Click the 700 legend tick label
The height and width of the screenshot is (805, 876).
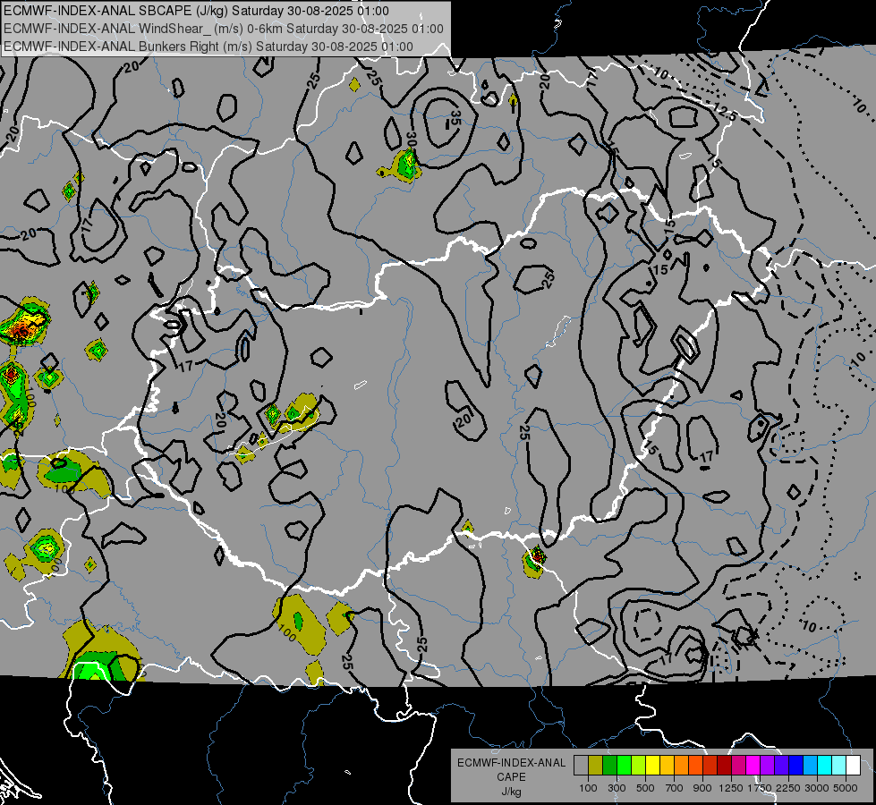675,788
